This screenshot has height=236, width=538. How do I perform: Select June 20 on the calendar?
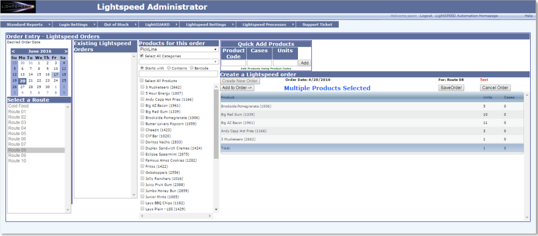(x=23, y=81)
